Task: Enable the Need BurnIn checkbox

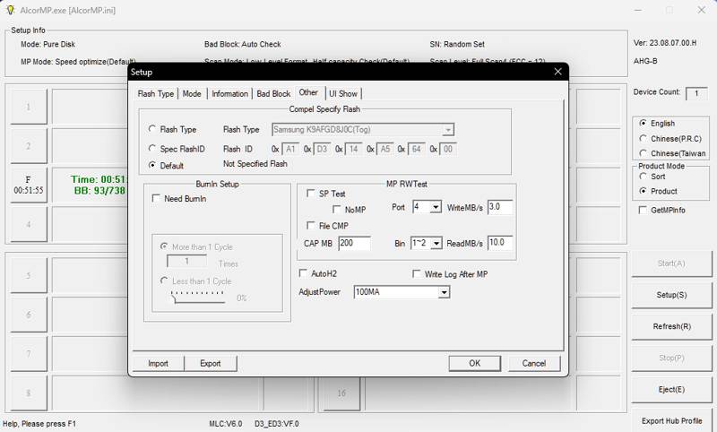Action: click(157, 199)
